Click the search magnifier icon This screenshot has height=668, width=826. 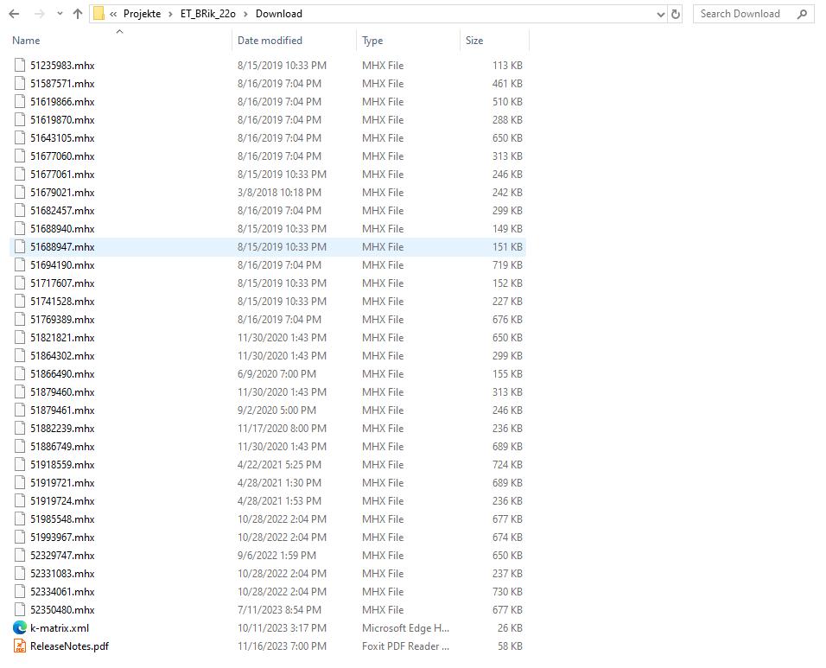point(802,14)
